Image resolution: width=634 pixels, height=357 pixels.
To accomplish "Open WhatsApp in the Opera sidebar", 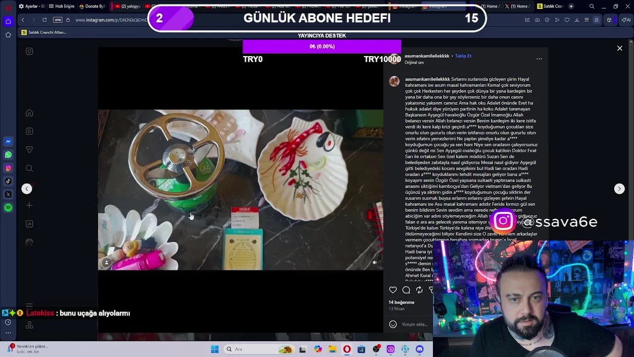I will coord(8,155).
